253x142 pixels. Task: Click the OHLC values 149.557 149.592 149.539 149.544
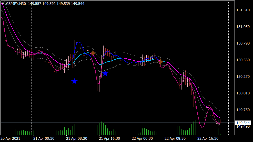[56, 4]
